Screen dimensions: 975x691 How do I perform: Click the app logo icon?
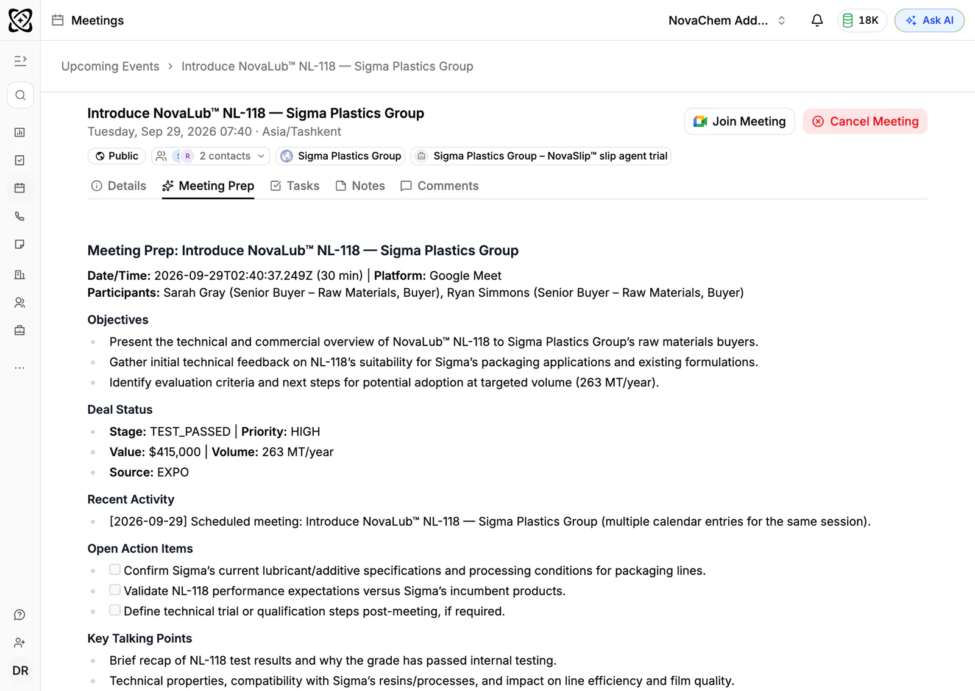(x=20, y=20)
